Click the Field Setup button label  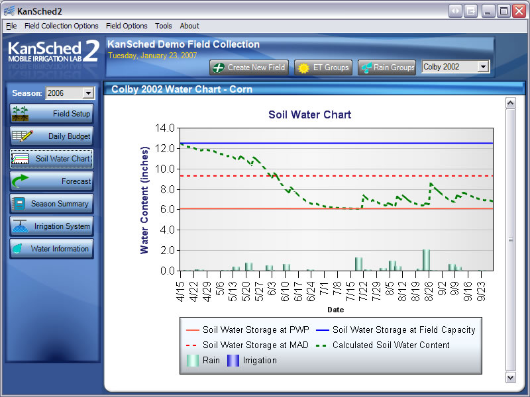coord(72,114)
